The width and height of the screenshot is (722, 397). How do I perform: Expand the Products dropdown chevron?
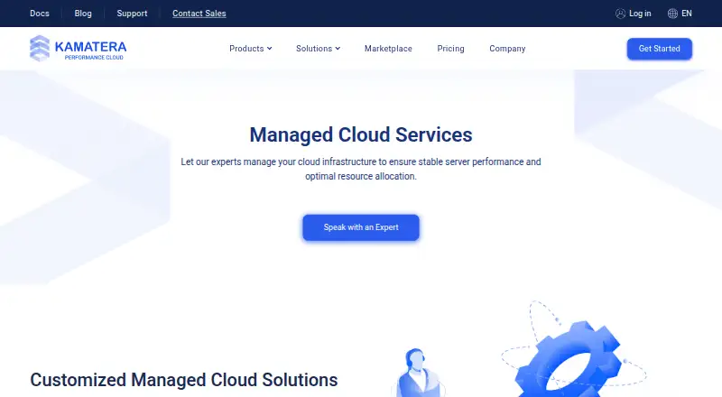pyautogui.click(x=269, y=49)
